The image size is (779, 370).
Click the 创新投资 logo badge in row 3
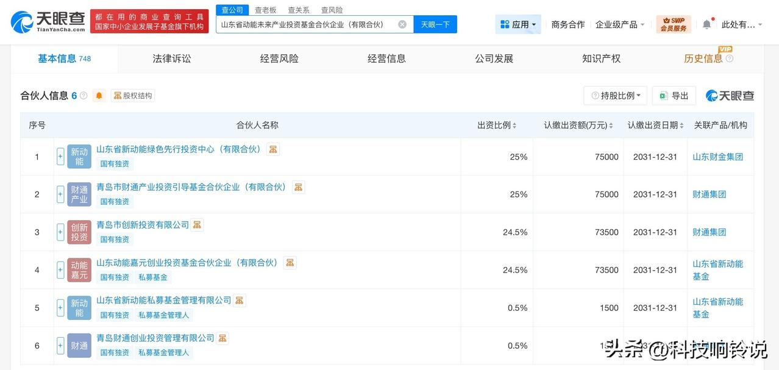tap(79, 232)
